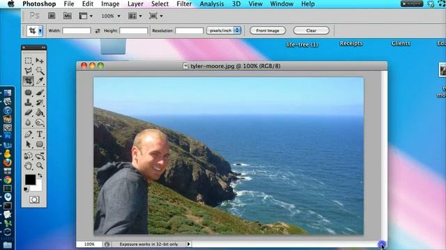Select the Paint Bucket tool
Image resolution: width=446 pixels, height=250 pixels.
40,112
